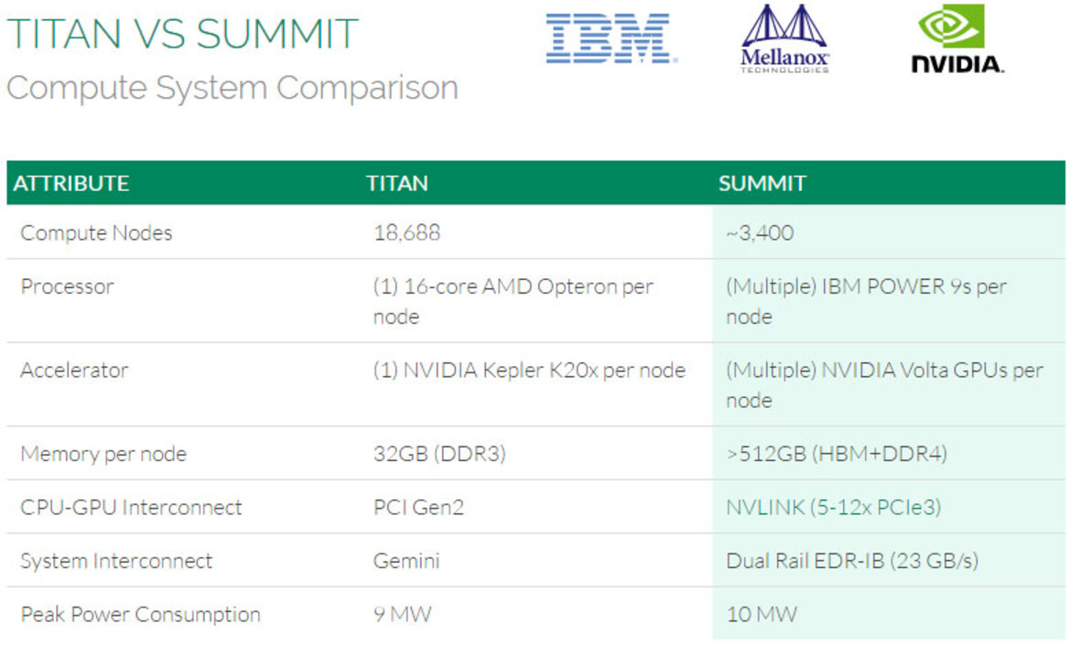The height and width of the screenshot is (645, 1071).
Task: Click the 32GB (DDR3) memory cell
Action: click(439, 454)
